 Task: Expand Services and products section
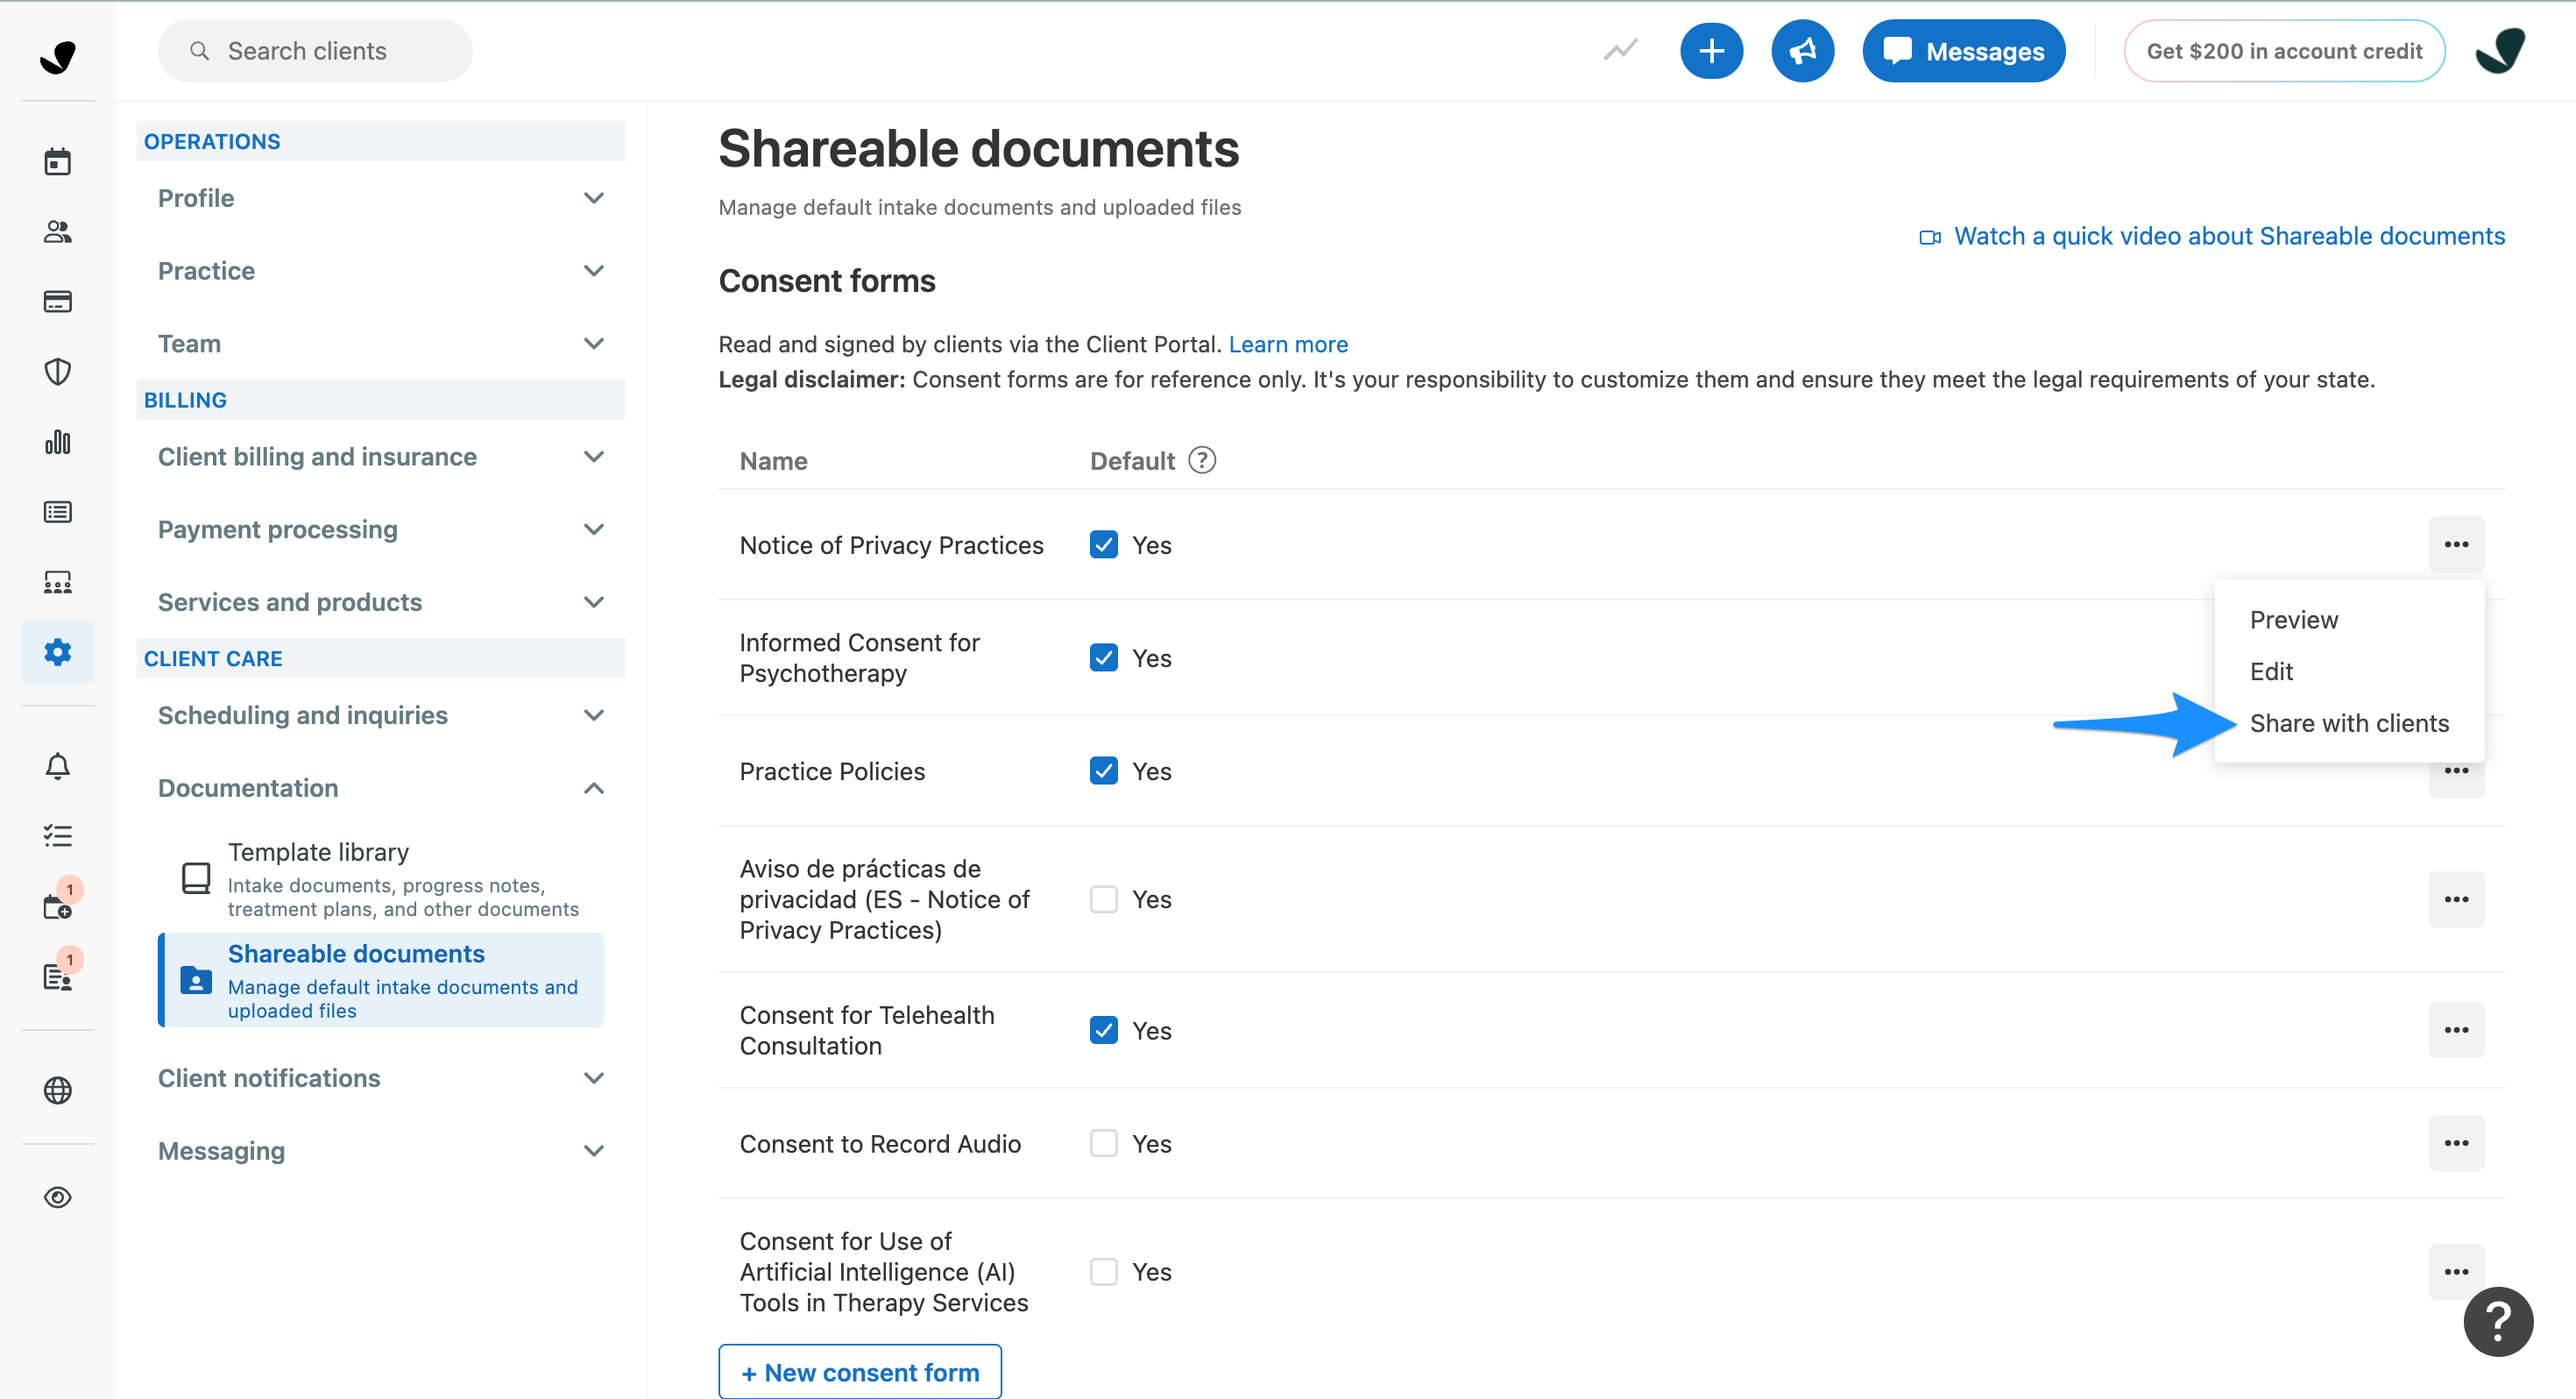(x=380, y=601)
